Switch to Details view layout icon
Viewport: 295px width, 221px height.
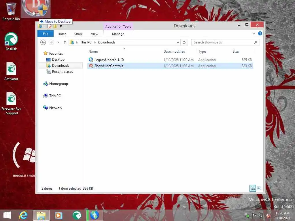252,188
